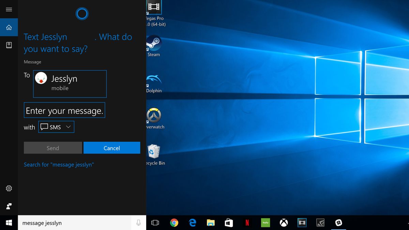
Task: Open the Cortana hamburger menu
Action: (9, 10)
